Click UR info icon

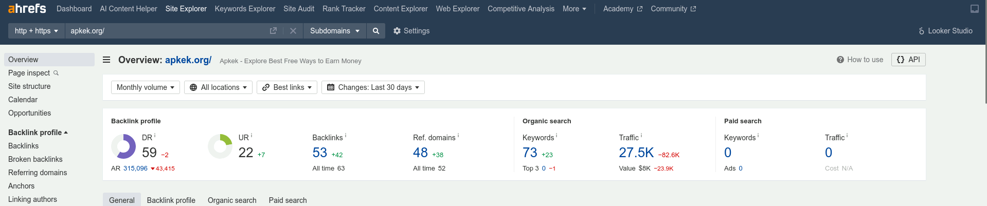[x=252, y=136]
